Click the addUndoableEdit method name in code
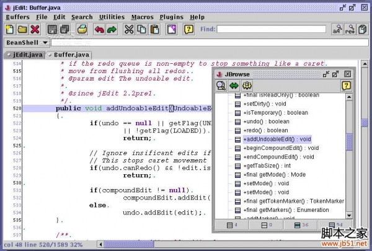This screenshot has width=372, height=251. (137, 108)
